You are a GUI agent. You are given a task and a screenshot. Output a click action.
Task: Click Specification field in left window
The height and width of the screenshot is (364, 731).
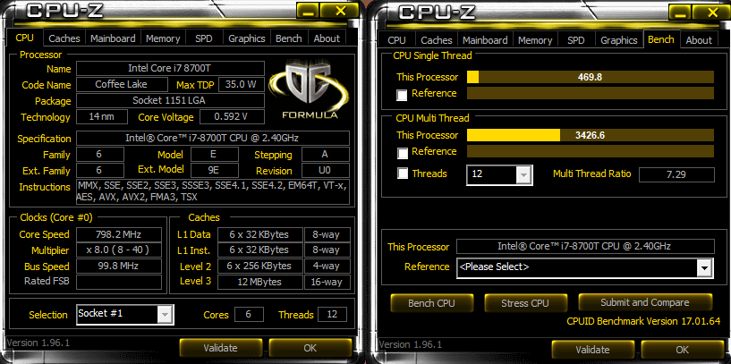click(x=213, y=139)
